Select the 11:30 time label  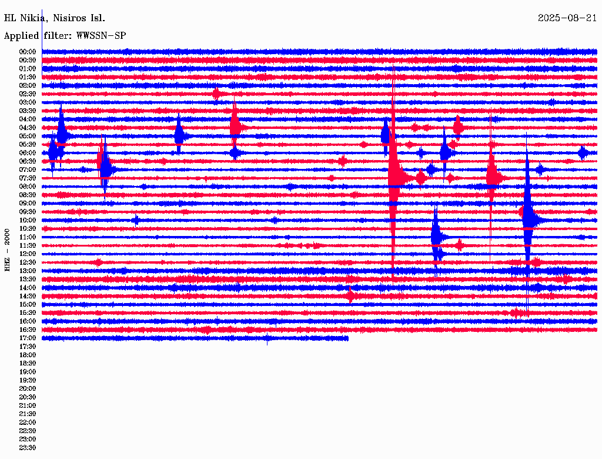coord(28,245)
